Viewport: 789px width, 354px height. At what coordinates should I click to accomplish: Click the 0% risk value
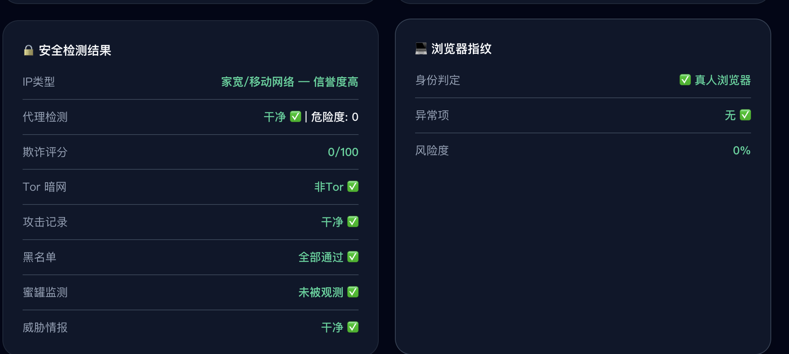click(742, 150)
